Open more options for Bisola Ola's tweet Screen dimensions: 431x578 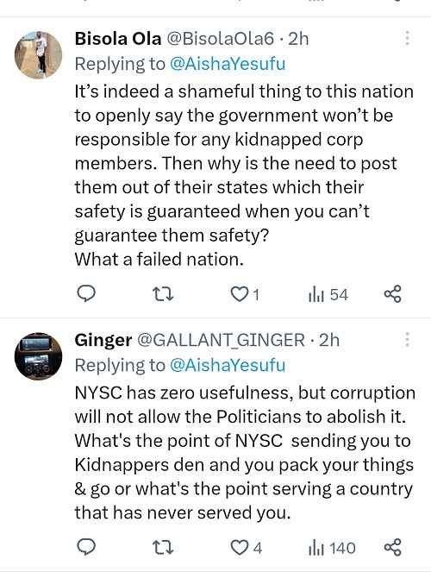tap(407, 38)
